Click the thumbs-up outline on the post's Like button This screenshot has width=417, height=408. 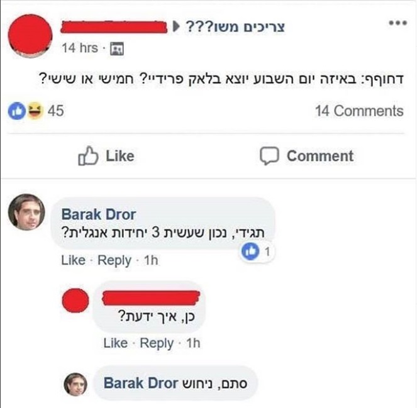88,156
